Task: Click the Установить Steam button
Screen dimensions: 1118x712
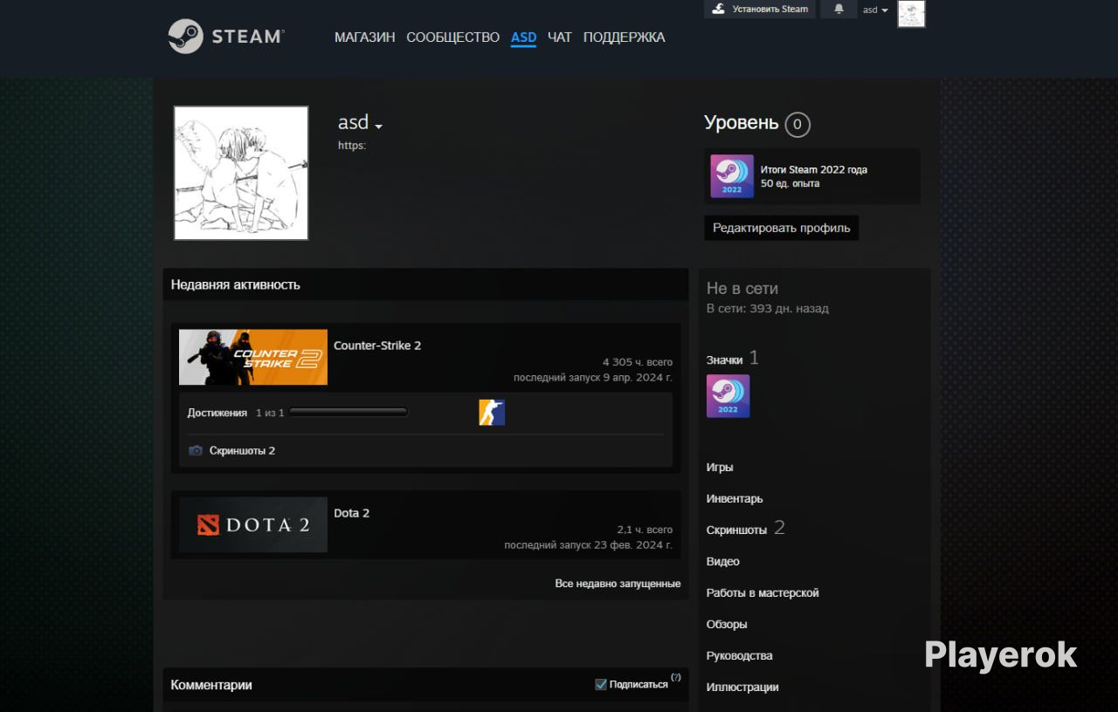Action: coord(760,9)
